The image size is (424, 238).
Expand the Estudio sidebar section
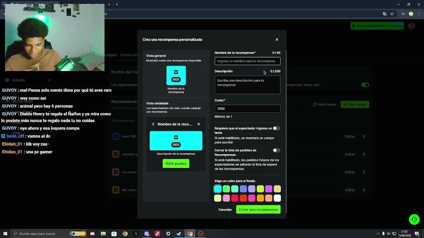49,80
